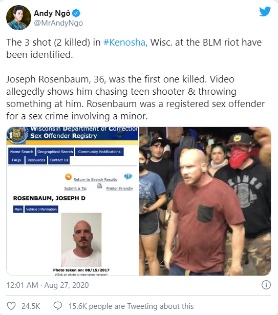
Task: Click the Twitter bird logo
Action: coord(265,11)
